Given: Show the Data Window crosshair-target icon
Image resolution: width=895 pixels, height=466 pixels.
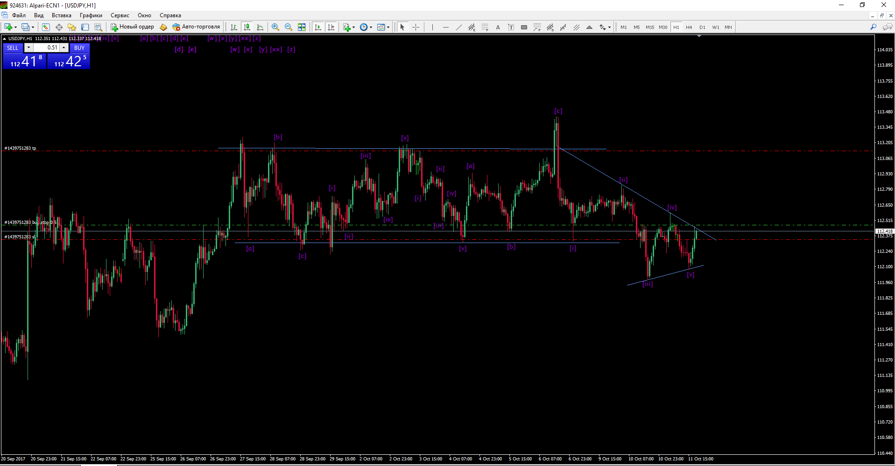Looking at the screenshot, I should pyautogui.click(x=59, y=27).
